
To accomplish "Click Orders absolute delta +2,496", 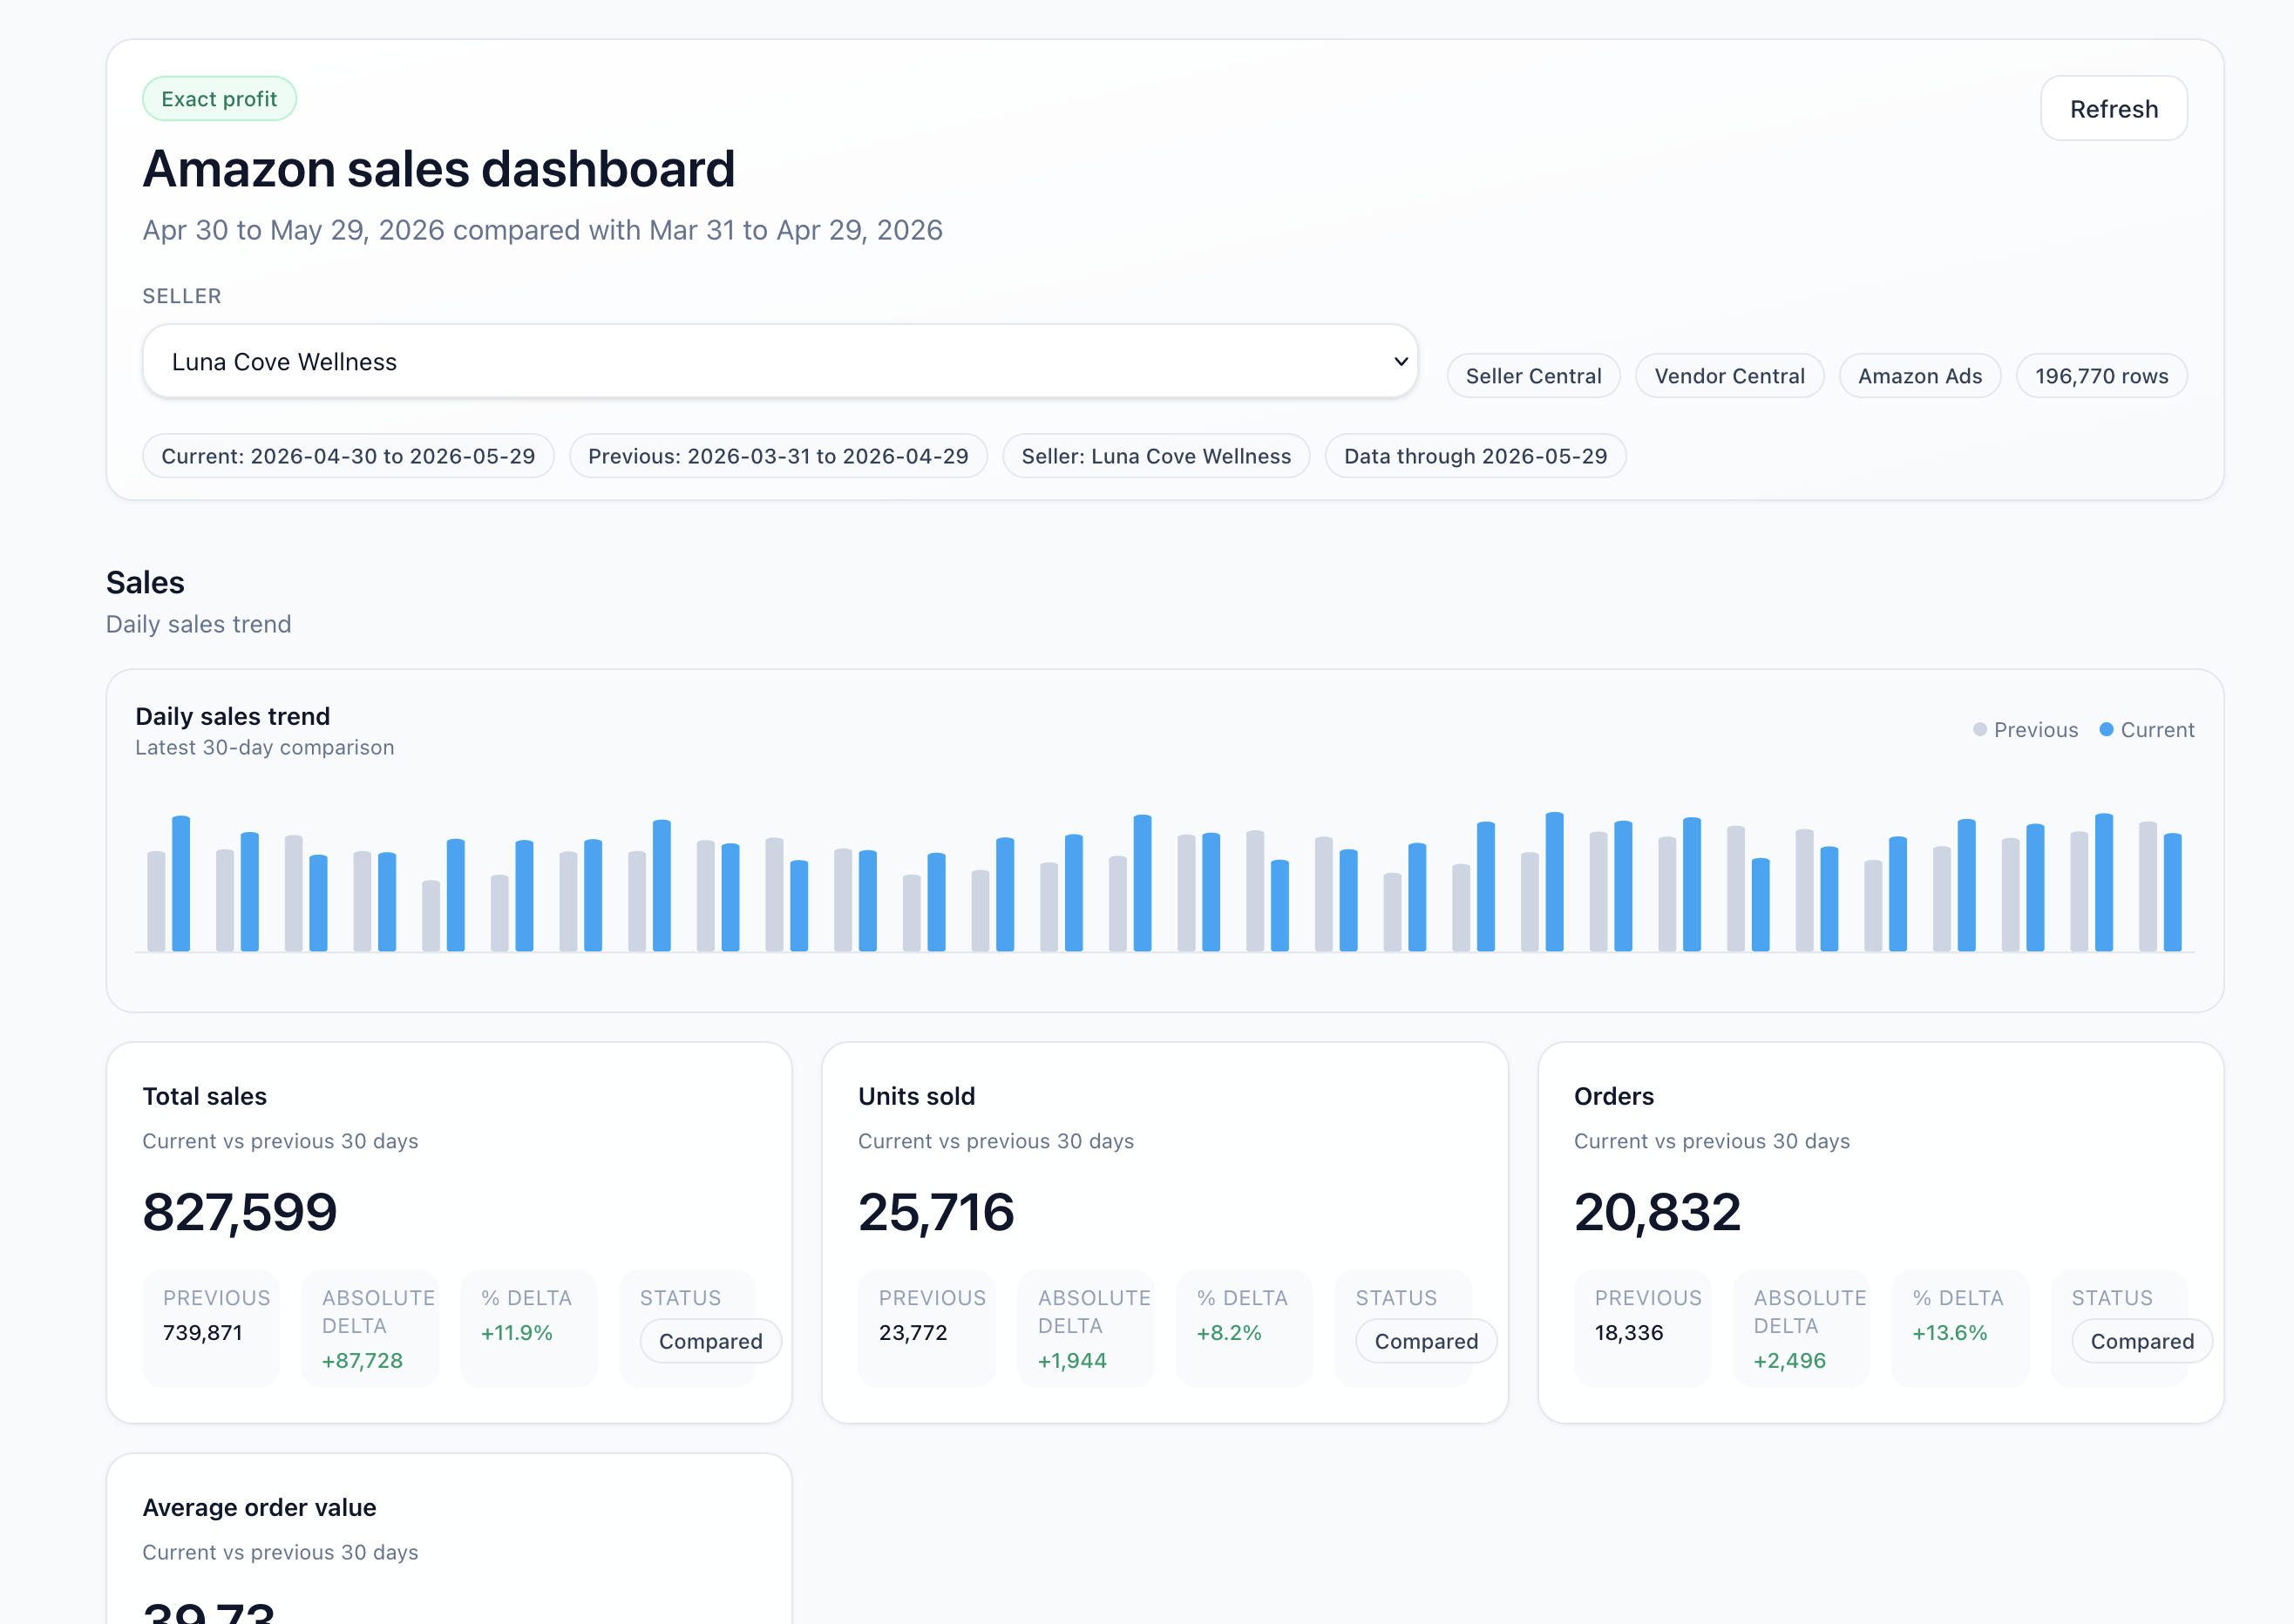I will (x=1788, y=1360).
